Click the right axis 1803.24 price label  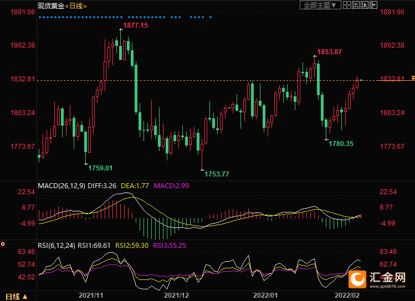pyautogui.click(x=392, y=113)
